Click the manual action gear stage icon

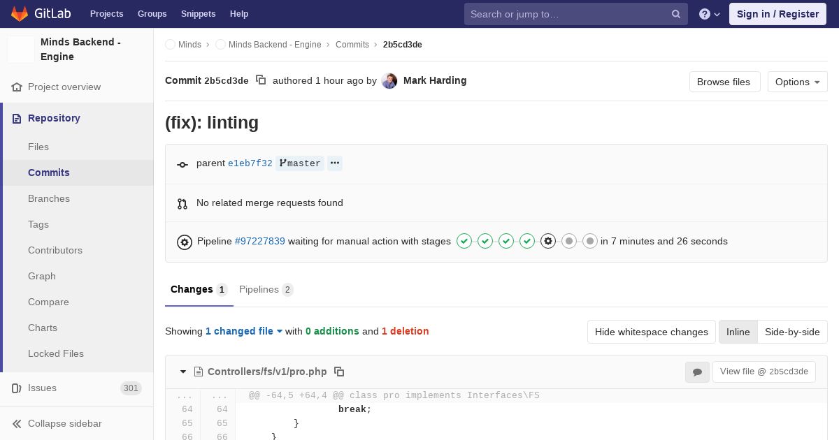pyautogui.click(x=548, y=241)
